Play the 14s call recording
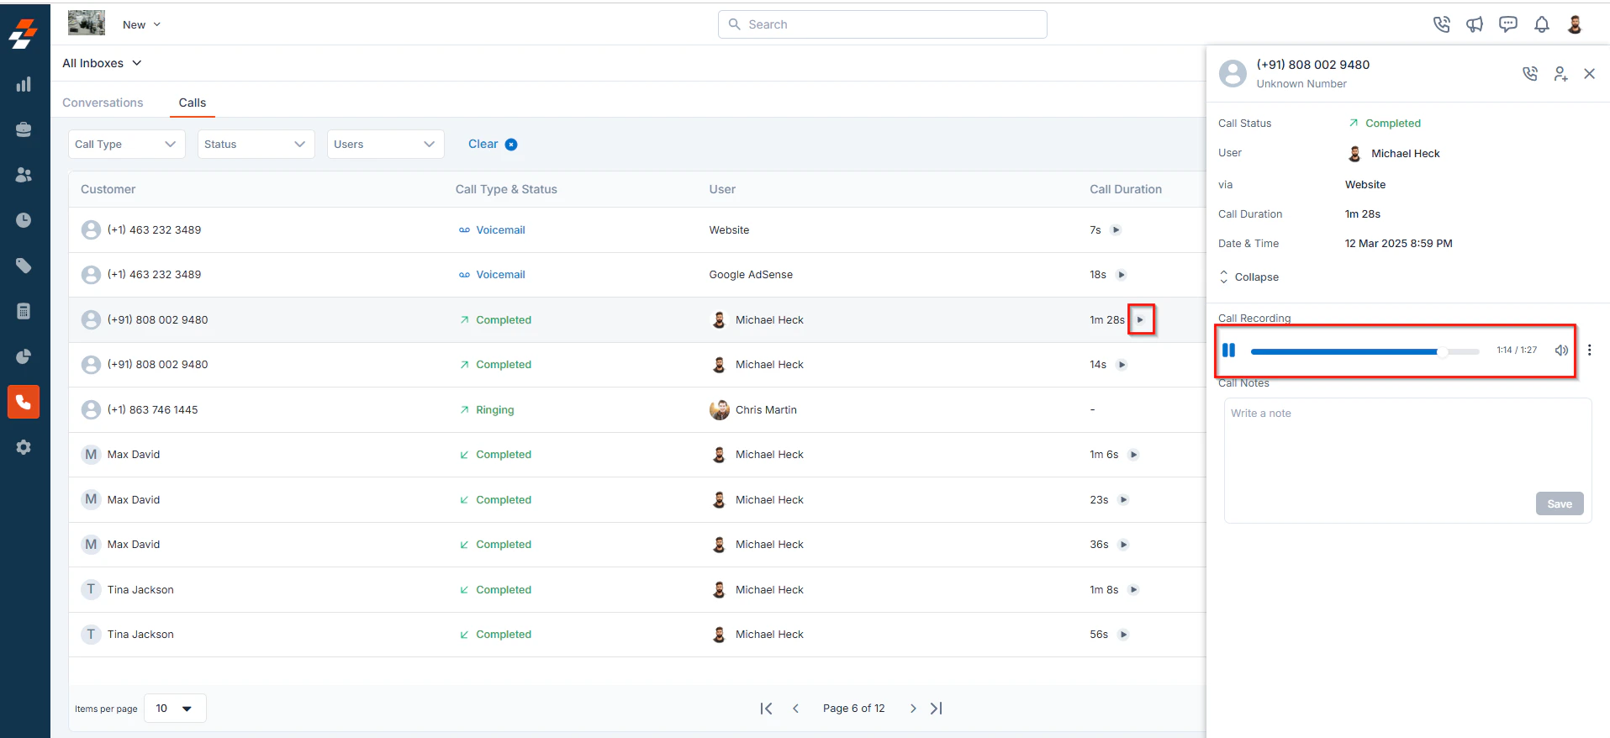The width and height of the screenshot is (1610, 738). [1122, 365]
